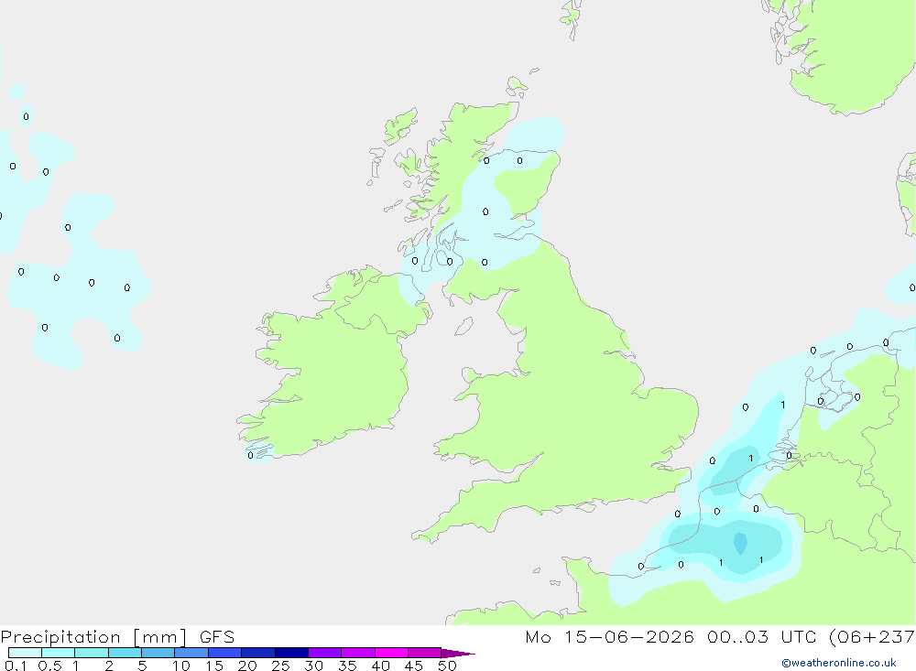
Task: Click the legend label '0.1'
Action: click(16, 666)
